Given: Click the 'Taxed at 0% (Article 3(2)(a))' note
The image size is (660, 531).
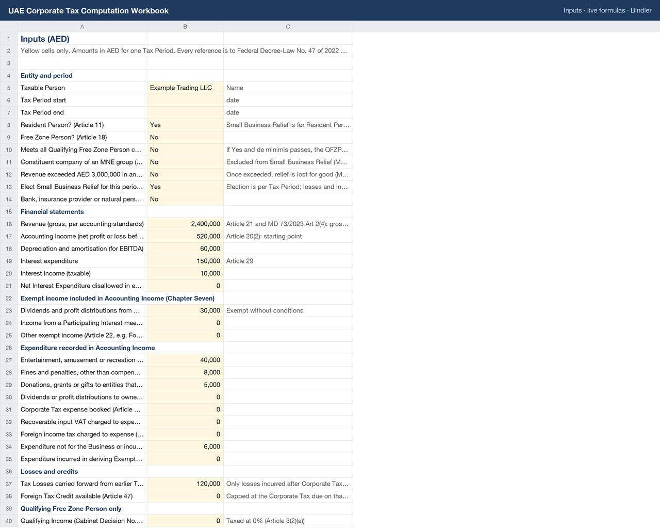Looking at the screenshot, I should tap(266, 521).
